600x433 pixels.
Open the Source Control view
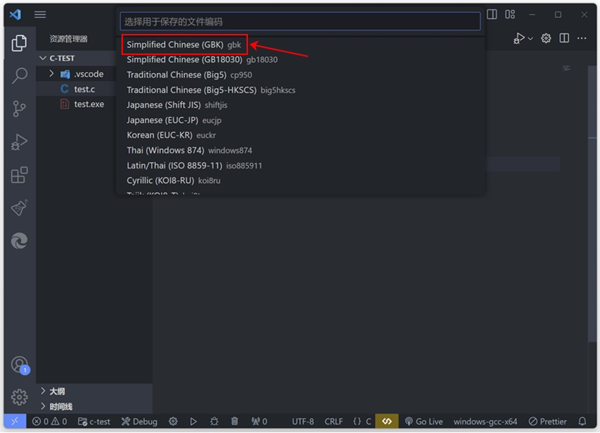[x=19, y=108]
